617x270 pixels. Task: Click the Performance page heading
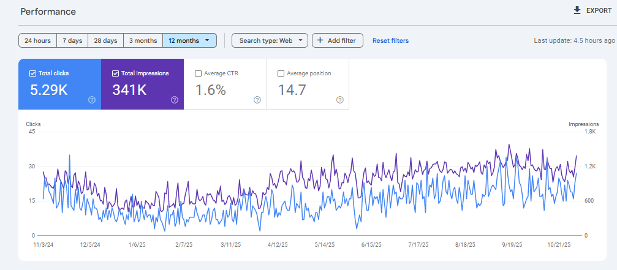pyautogui.click(x=48, y=12)
